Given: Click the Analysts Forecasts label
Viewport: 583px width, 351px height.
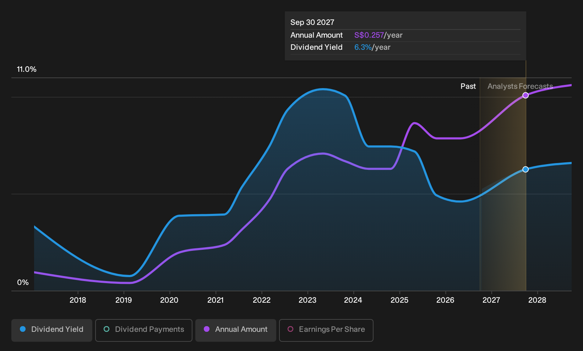Looking at the screenshot, I should coord(520,86).
